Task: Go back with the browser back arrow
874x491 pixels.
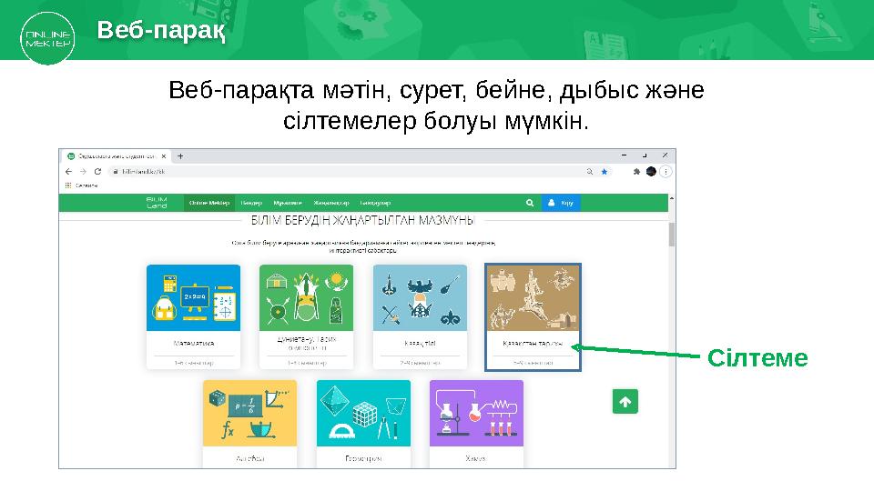Action: point(68,172)
